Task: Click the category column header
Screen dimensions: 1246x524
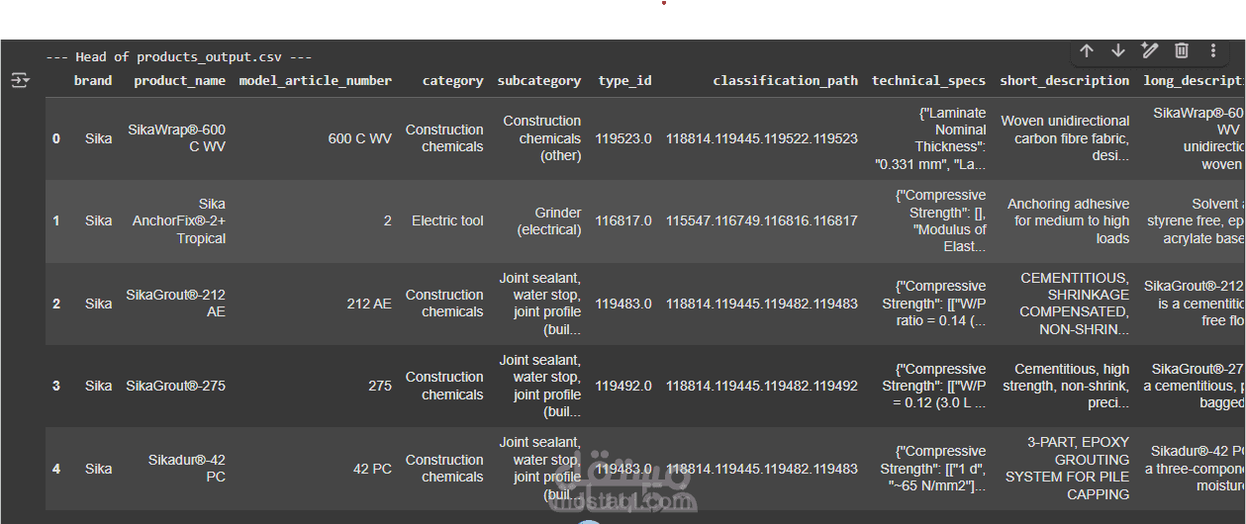Action: pyautogui.click(x=453, y=81)
